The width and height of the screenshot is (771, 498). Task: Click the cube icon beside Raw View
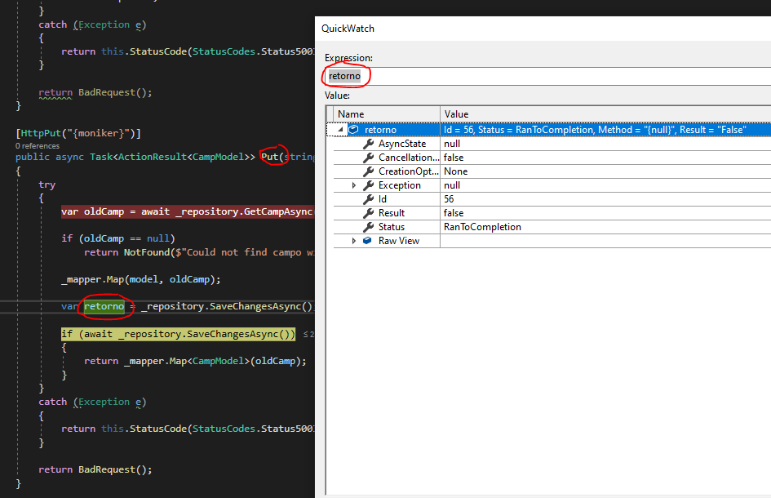coord(367,241)
